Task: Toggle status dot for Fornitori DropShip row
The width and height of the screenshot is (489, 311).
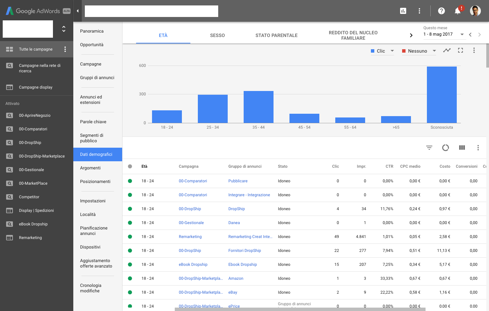Action: (x=130, y=251)
